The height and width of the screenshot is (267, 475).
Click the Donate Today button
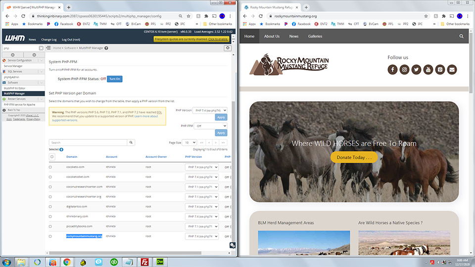[x=354, y=157]
